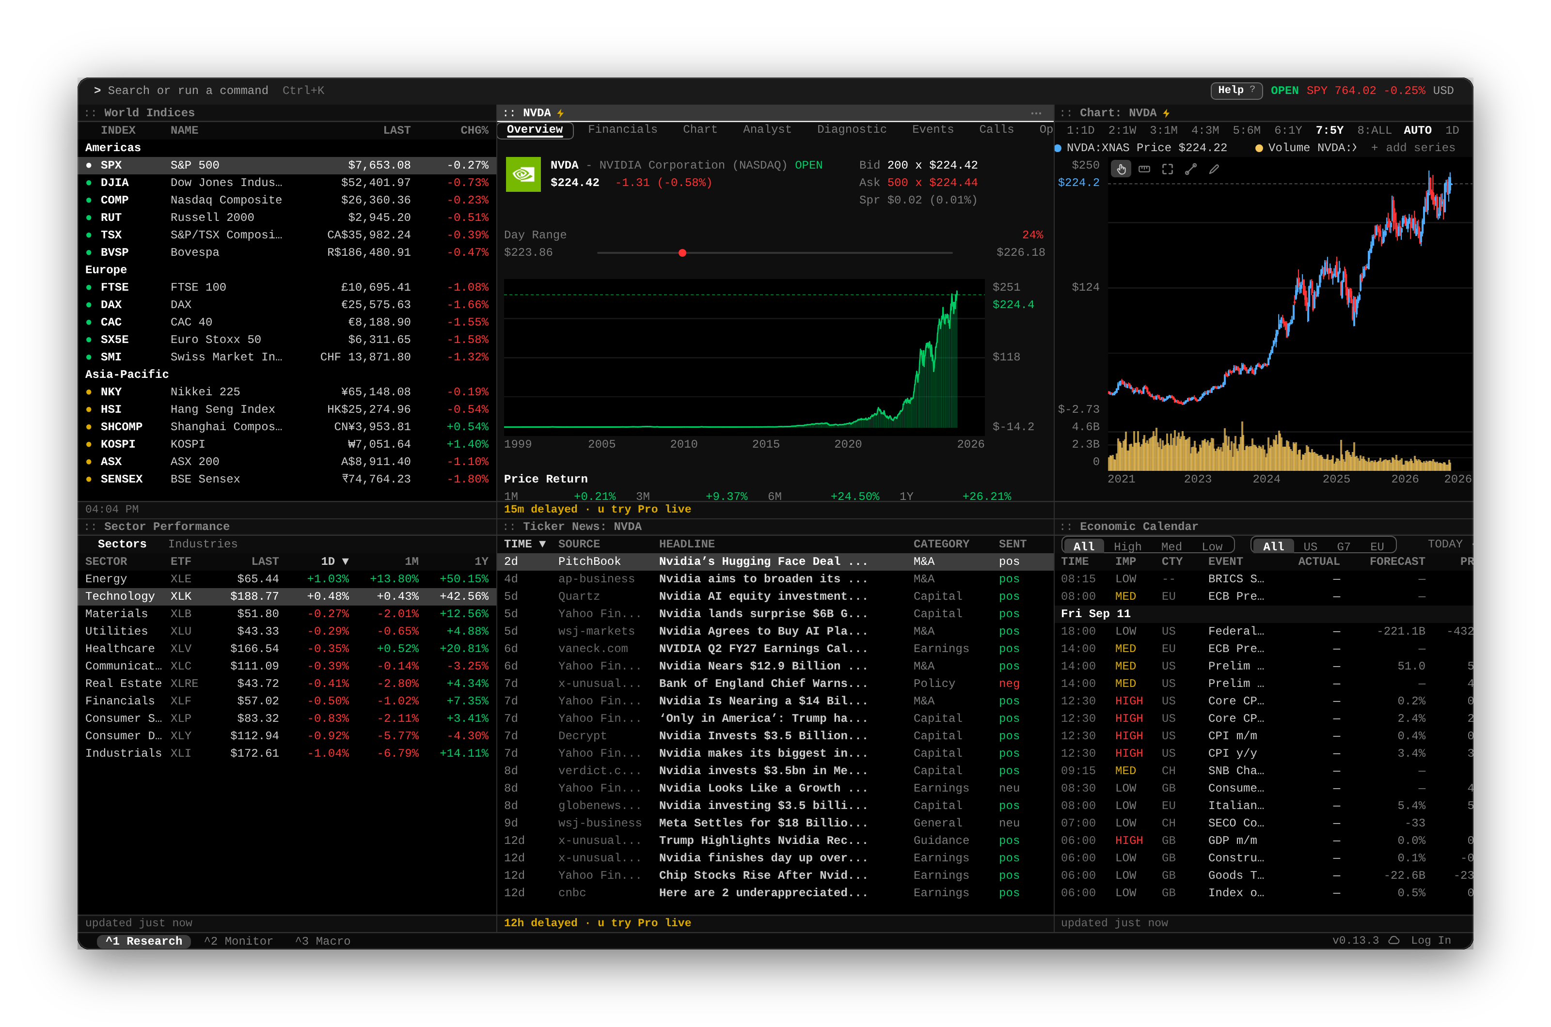Click the blue NVDA:XNAS series color dot
The image size is (1551, 1027).
[1058, 148]
